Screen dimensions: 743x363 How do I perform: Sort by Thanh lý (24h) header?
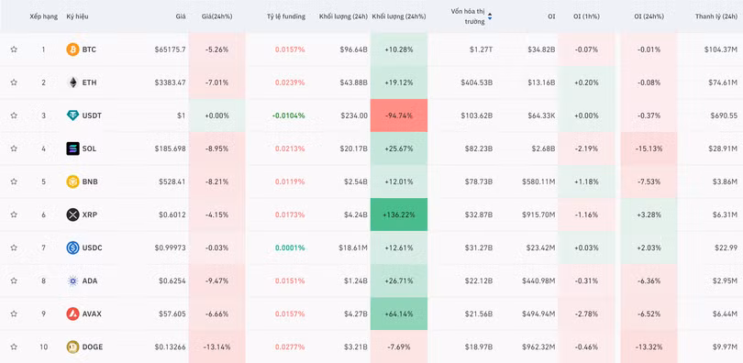[716, 16]
